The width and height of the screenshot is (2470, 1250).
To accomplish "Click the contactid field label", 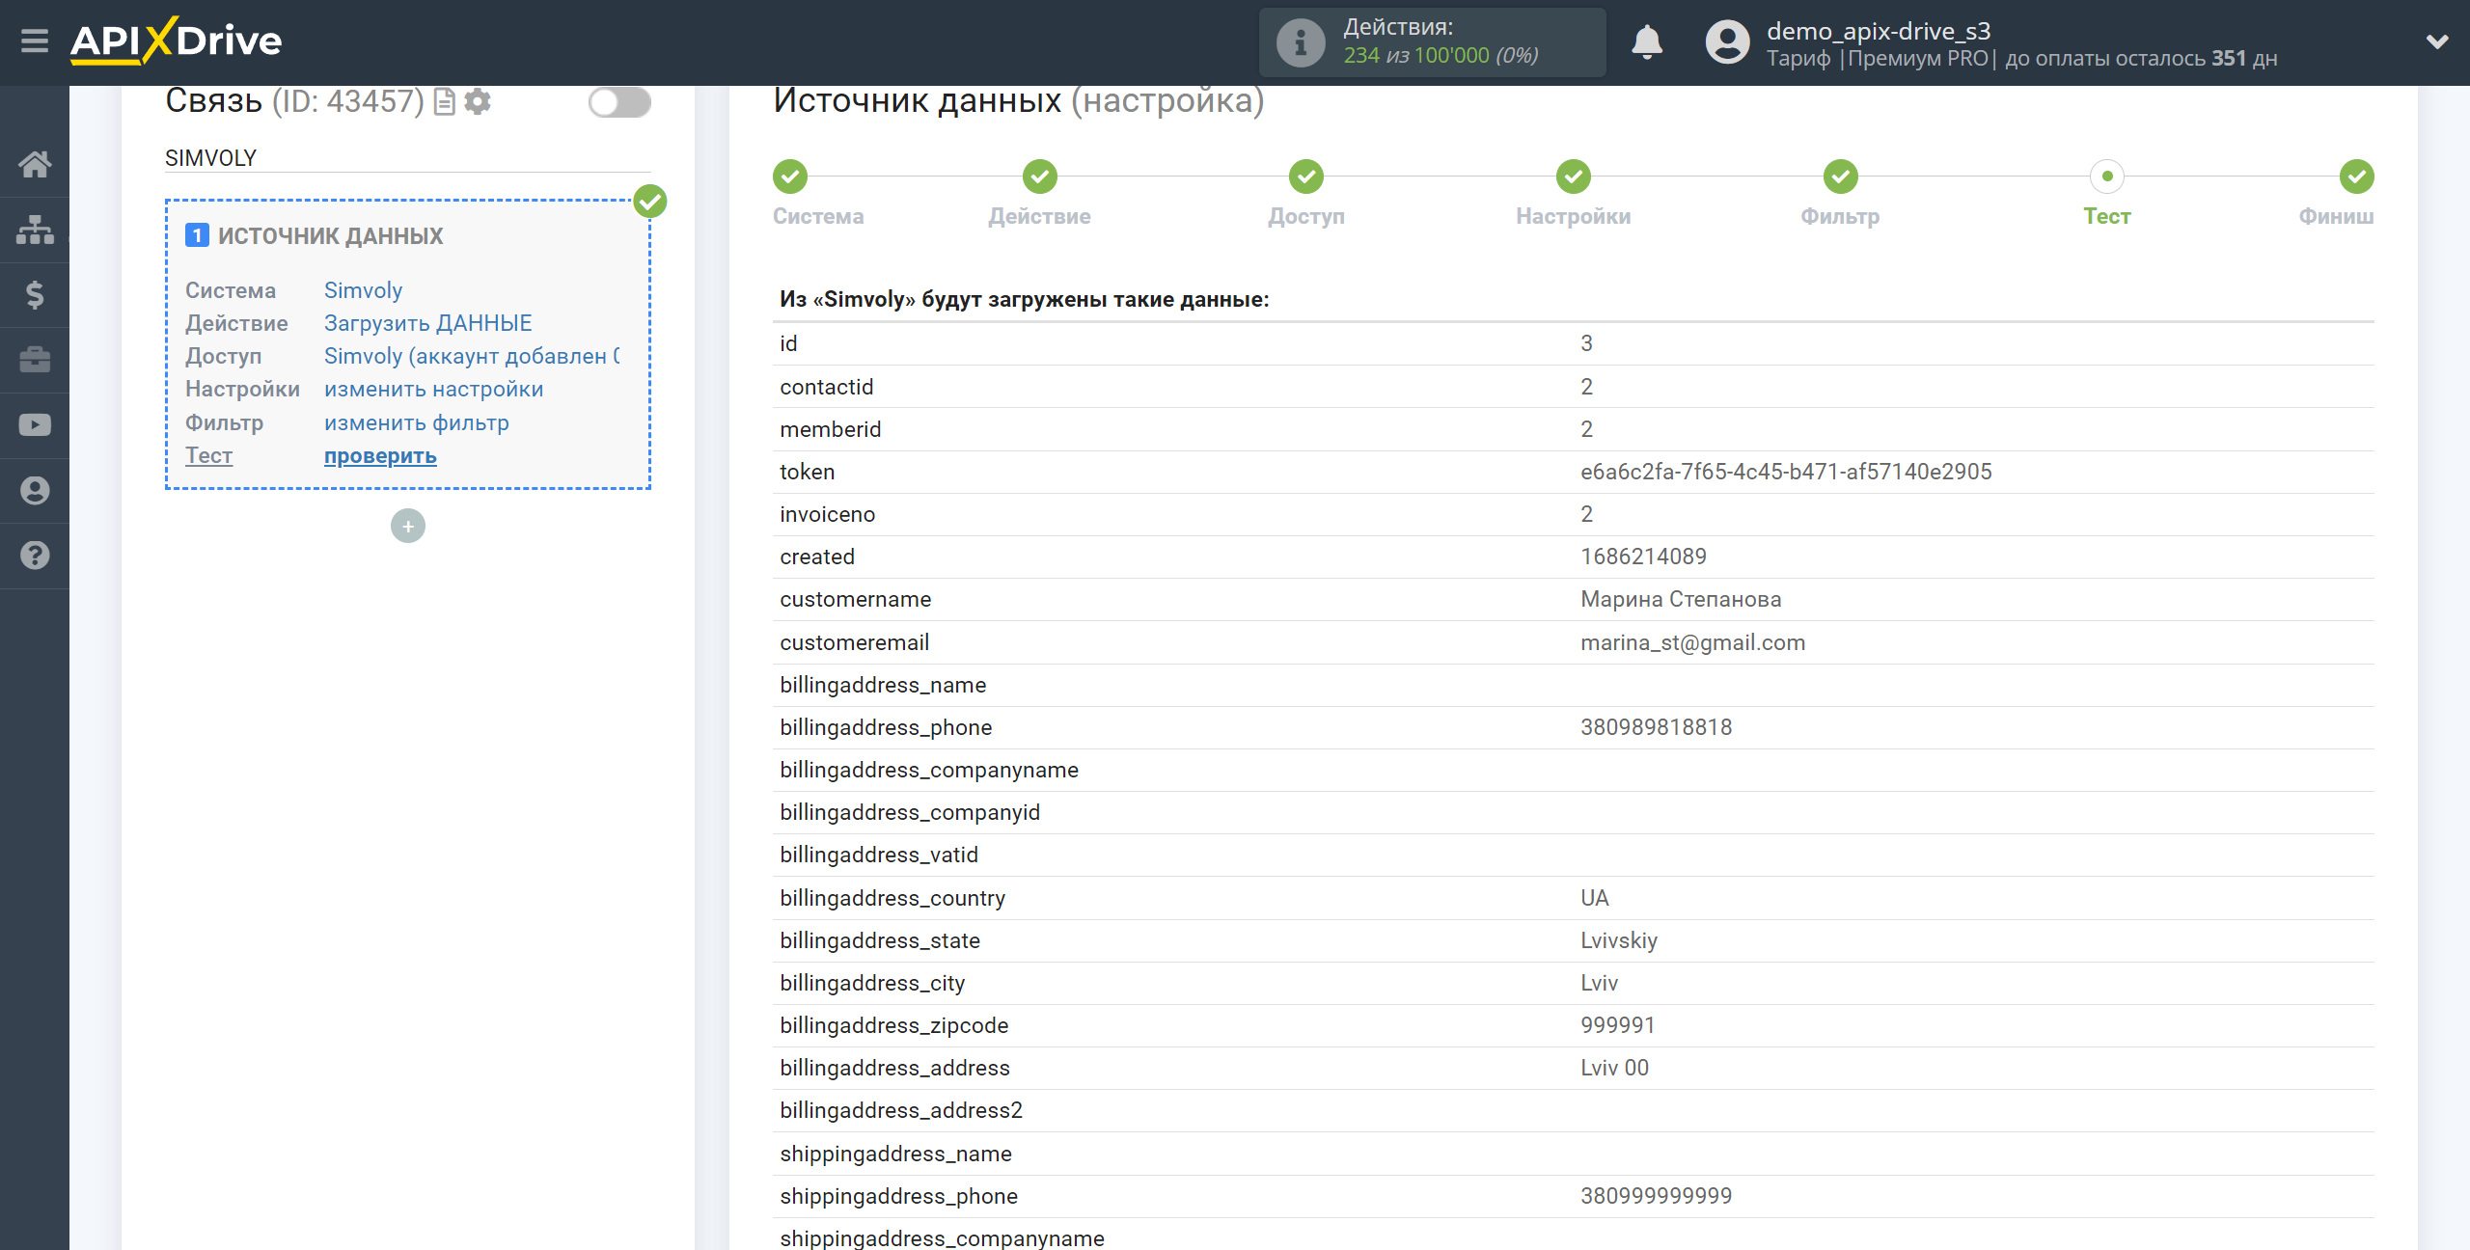I will tap(826, 387).
